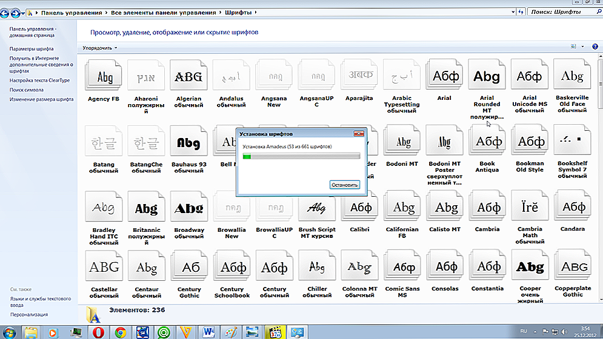Viewport: 603px width, 339px height.
Task: Click the Шрифты breadcrumb segment
Action: click(238, 12)
